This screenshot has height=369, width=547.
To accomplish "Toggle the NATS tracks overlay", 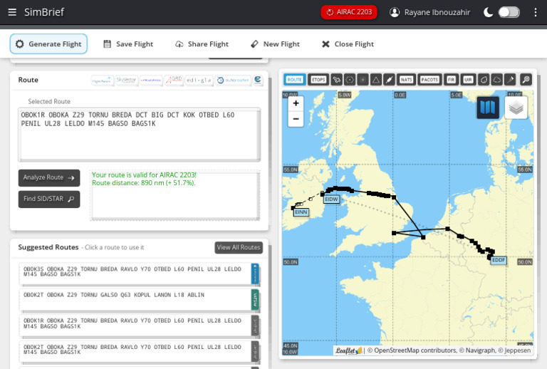I will tap(407, 79).
